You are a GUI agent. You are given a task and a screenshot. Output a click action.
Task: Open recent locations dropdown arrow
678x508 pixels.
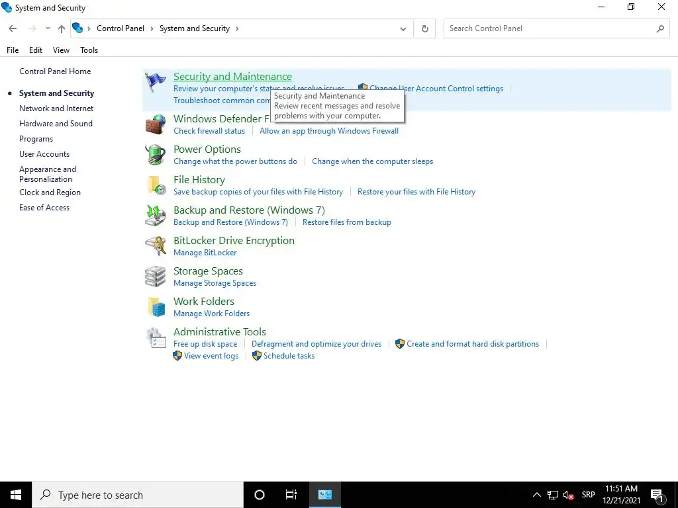click(x=48, y=28)
